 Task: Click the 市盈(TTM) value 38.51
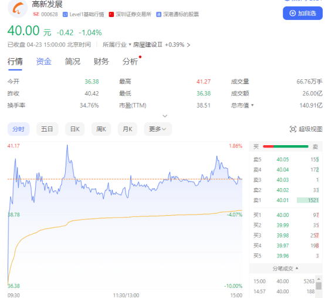tap(204, 105)
